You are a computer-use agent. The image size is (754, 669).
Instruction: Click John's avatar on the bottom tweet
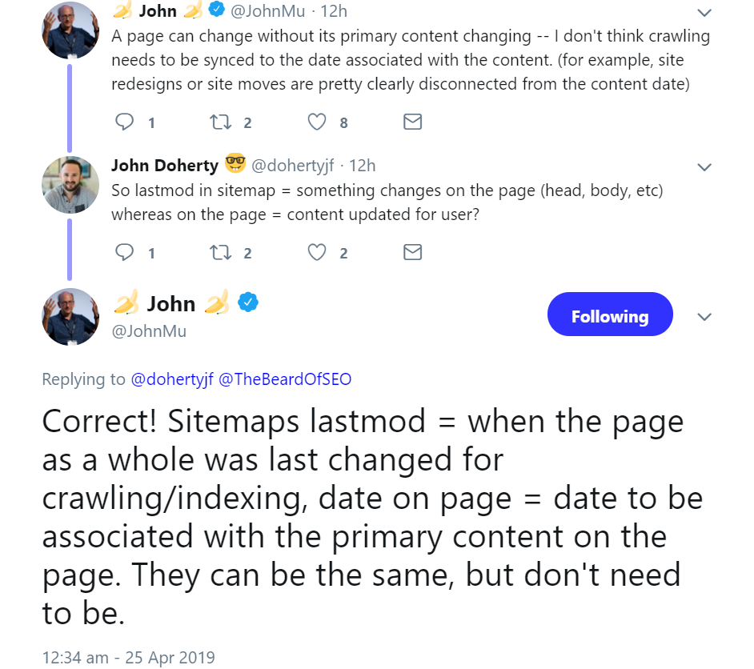click(x=70, y=316)
